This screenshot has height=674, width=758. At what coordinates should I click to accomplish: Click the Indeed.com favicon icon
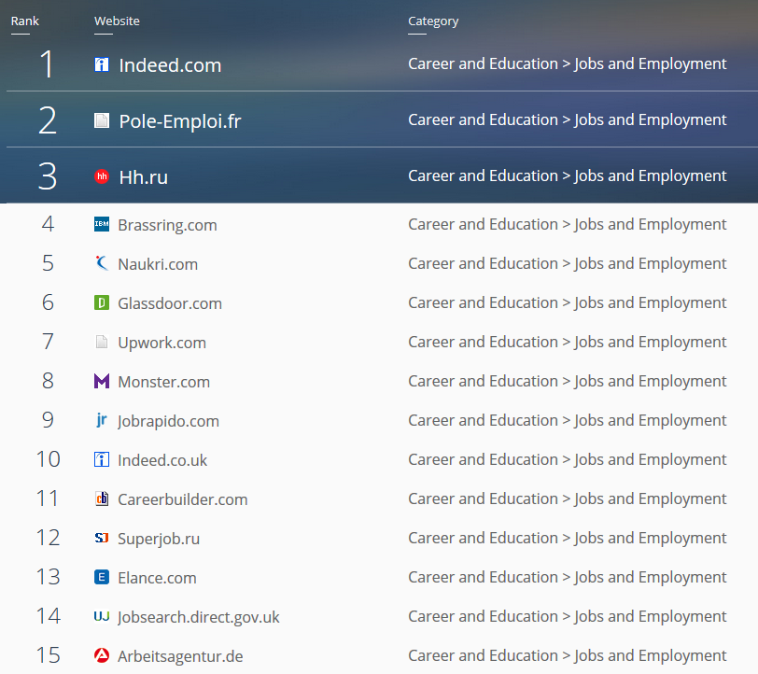102,64
